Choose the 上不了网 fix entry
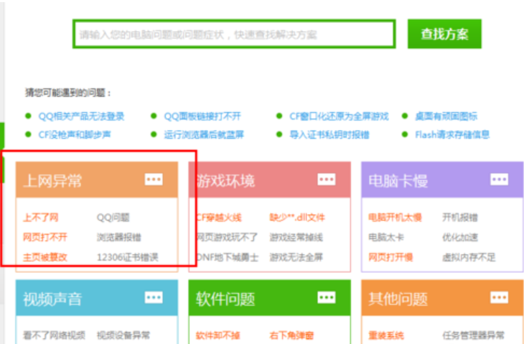Viewport: 524px width, 344px height. (x=40, y=218)
